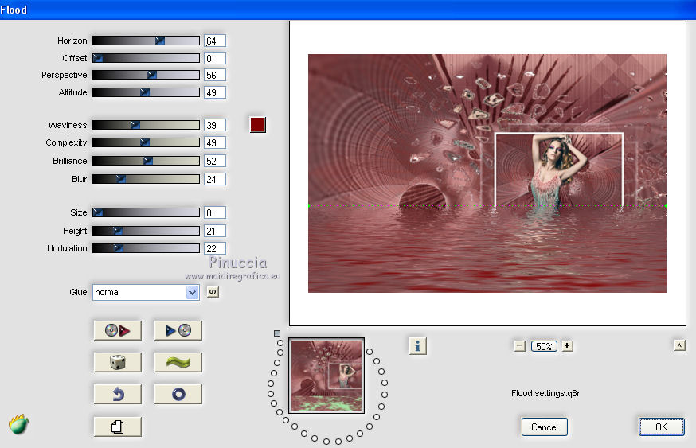696x448 pixels.
Task: Click the blue ring reset button
Action: (178, 395)
